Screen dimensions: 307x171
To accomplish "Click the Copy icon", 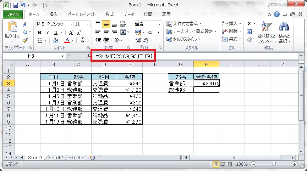I will click(x=25, y=32).
